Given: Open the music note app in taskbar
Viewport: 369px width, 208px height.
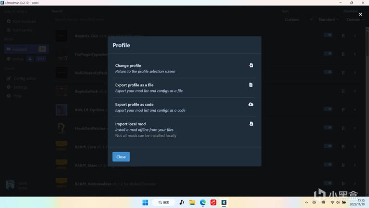Looking at the screenshot, I should [x=182, y=202].
